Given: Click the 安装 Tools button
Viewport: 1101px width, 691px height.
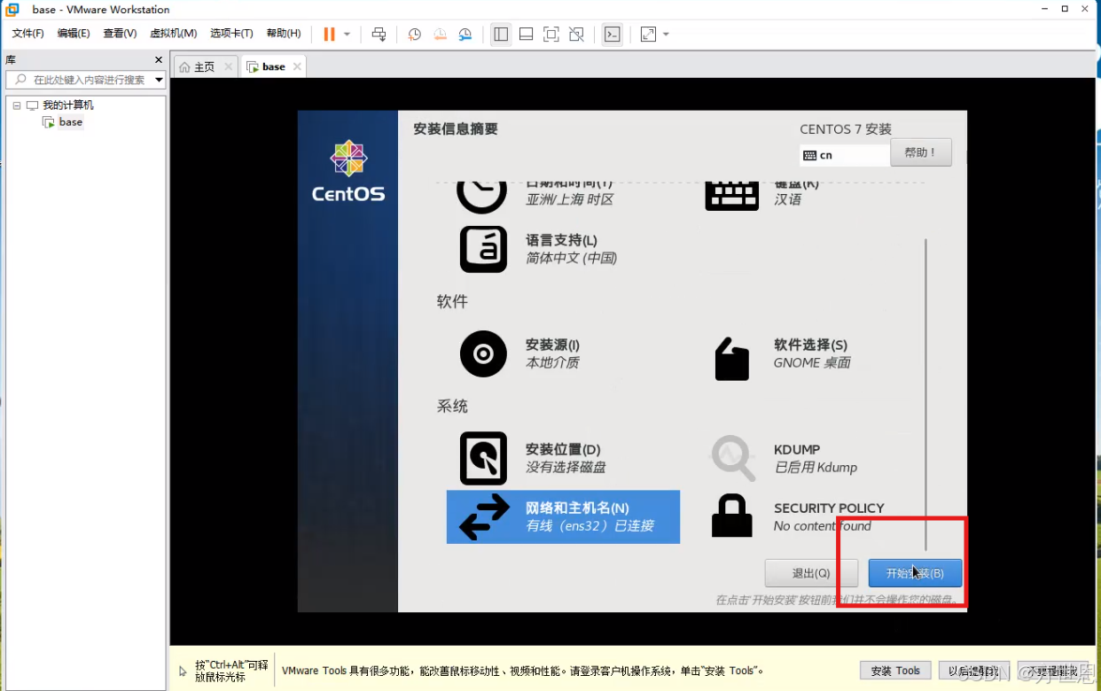Looking at the screenshot, I should tap(895, 671).
